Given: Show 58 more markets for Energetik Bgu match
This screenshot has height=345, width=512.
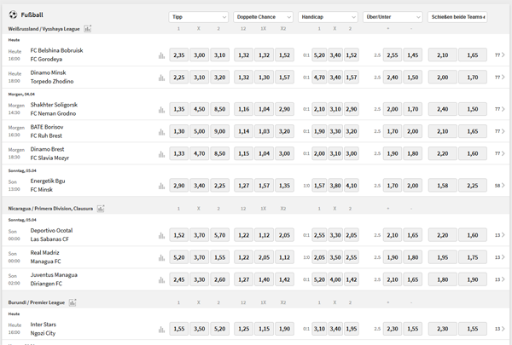Looking at the screenshot, I should point(500,185).
